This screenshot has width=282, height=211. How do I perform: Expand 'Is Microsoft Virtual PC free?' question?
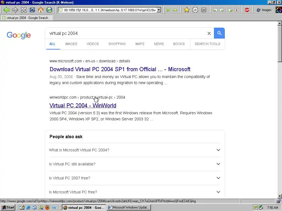[134, 192]
